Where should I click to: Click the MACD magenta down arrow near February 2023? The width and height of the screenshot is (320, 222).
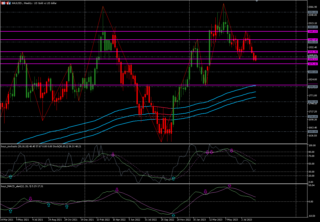click(205, 192)
